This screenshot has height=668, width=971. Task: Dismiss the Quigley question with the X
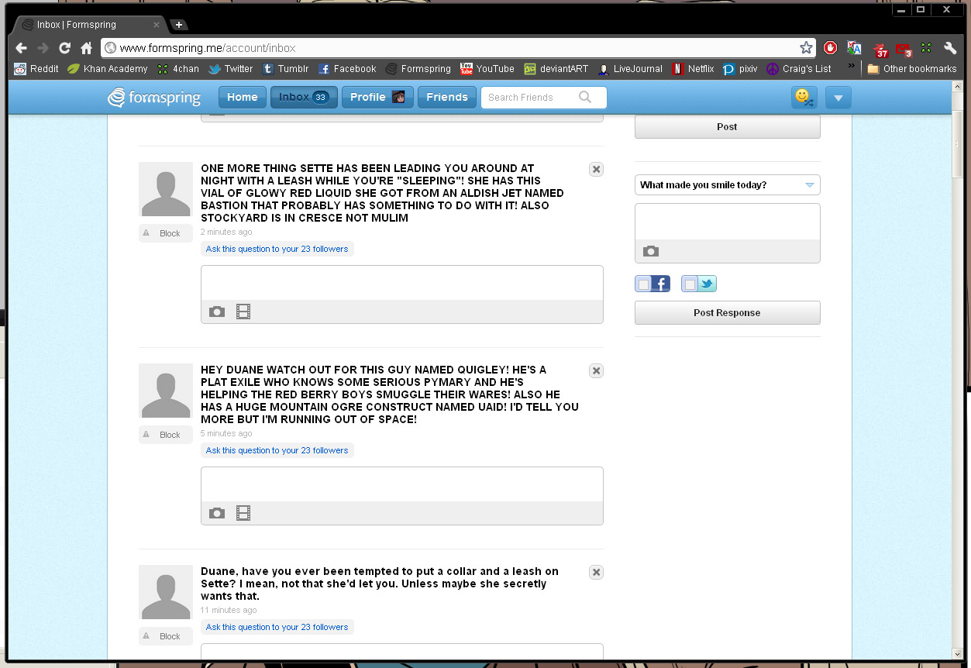coord(596,371)
